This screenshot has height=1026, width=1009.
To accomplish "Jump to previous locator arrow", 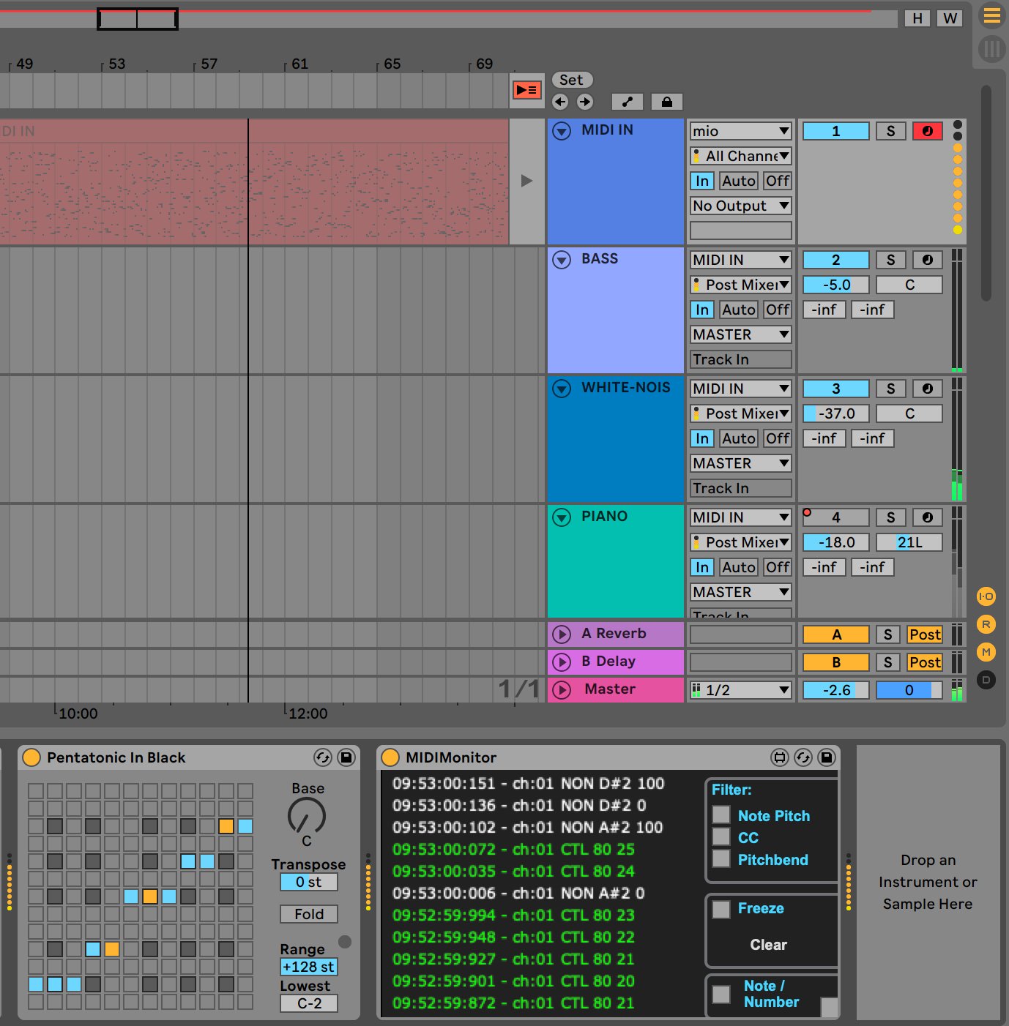I will coord(560,102).
